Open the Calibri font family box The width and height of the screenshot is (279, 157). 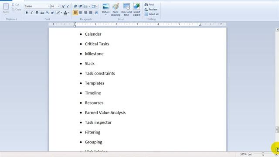pyautogui.click(x=37, y=7)
